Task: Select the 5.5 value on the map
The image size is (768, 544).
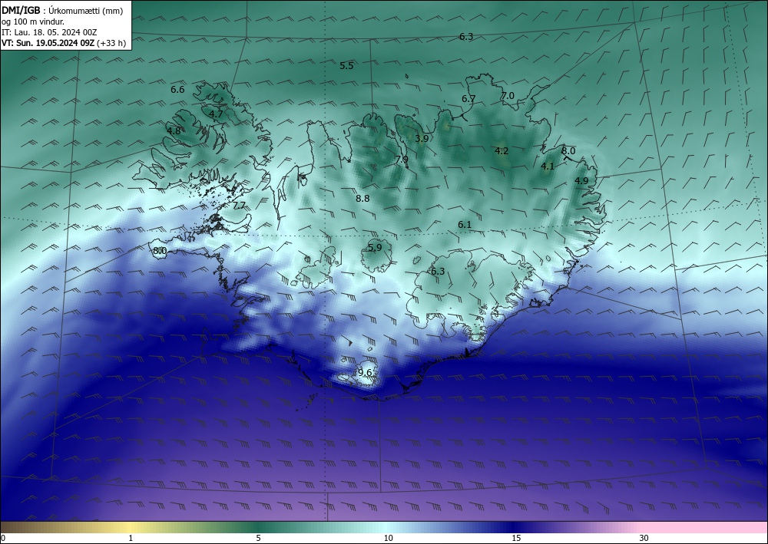Action: coord(347,65)
